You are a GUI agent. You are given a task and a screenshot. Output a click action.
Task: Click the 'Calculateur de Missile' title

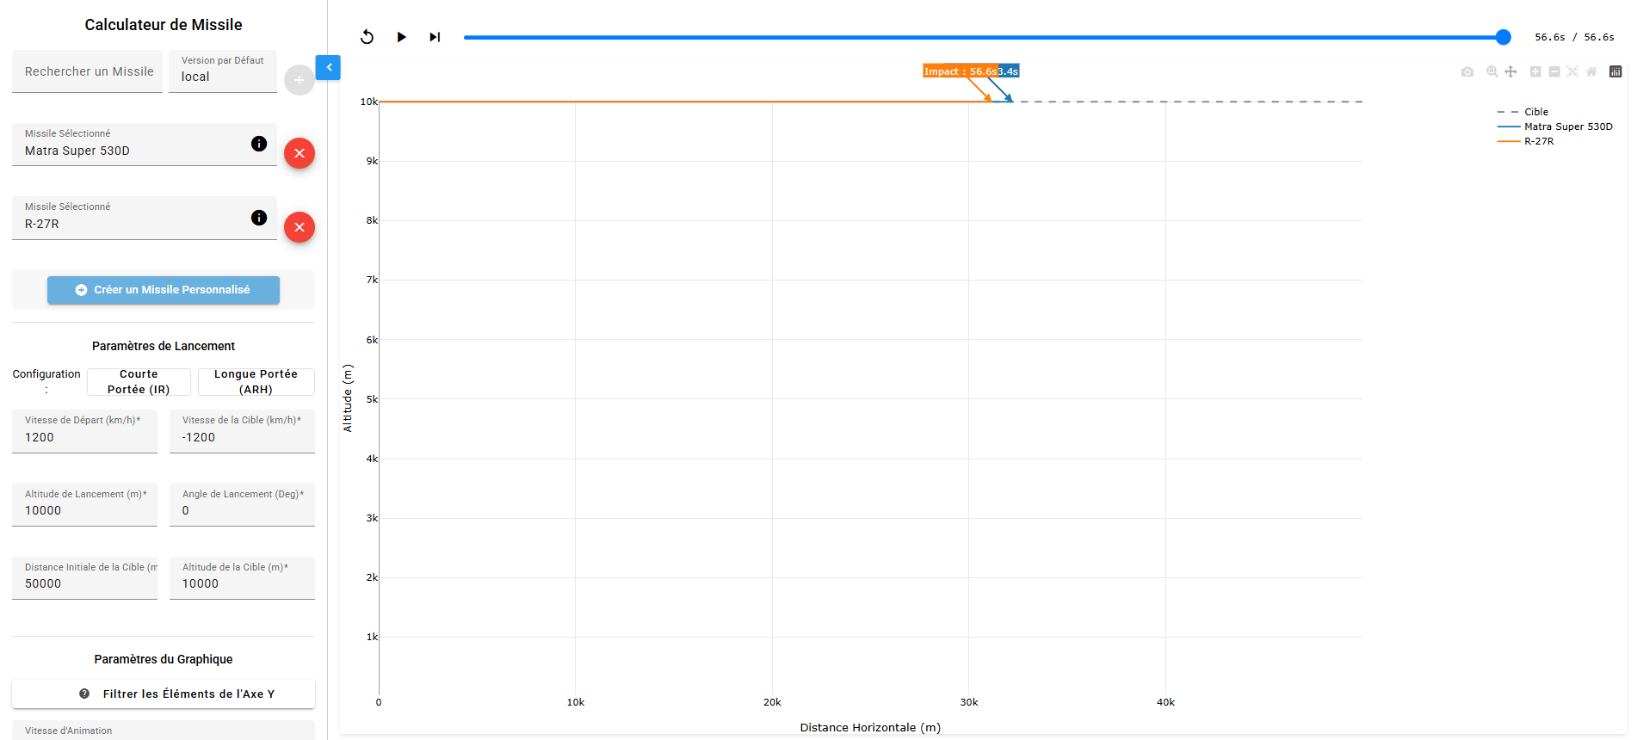(x=164, y=25)
